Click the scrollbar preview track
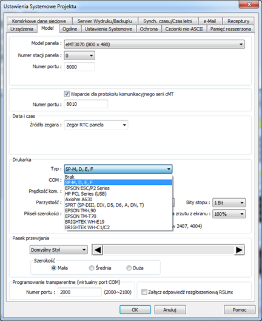The image size is (262, 321). tap(168, 250)
